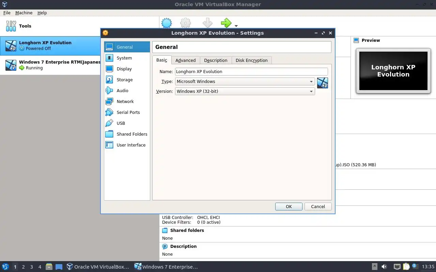Screen dimensions: 436x272
Task: Click the green arrow Start toolbar icon
Action: coord(226,23)
